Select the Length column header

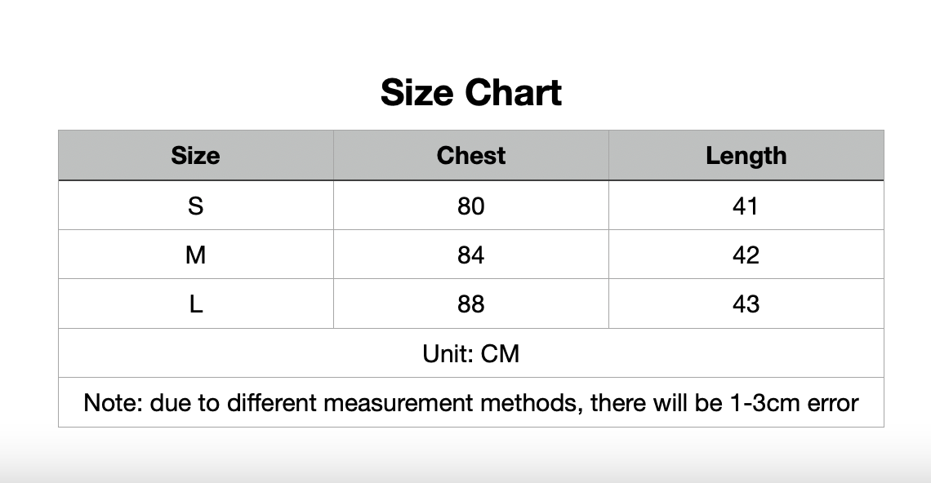tap(746, 156)
